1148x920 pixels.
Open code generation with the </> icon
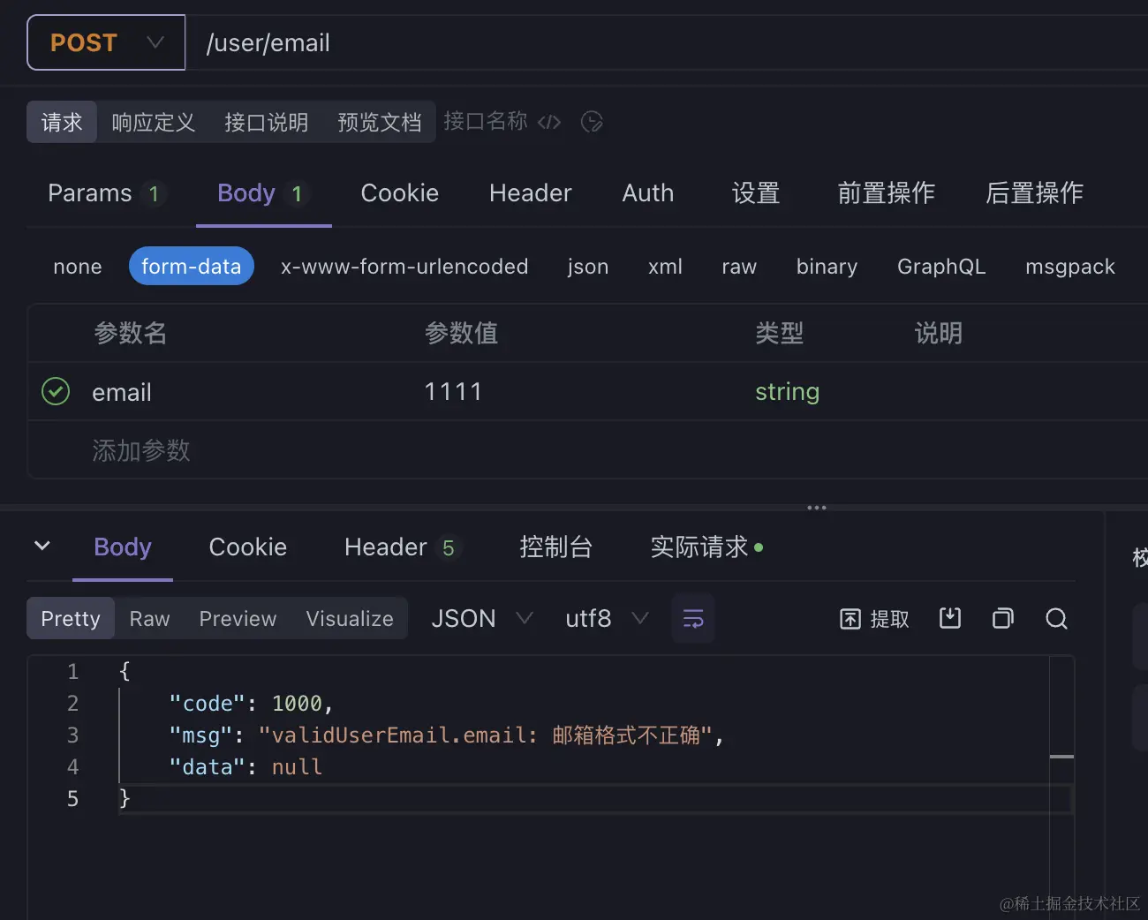coord(548,122)
